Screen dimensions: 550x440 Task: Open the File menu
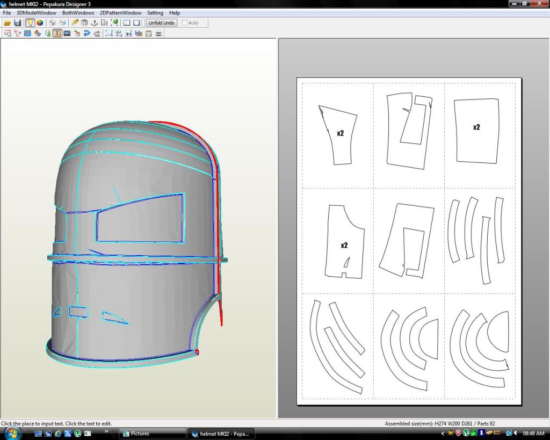(6, 13)
